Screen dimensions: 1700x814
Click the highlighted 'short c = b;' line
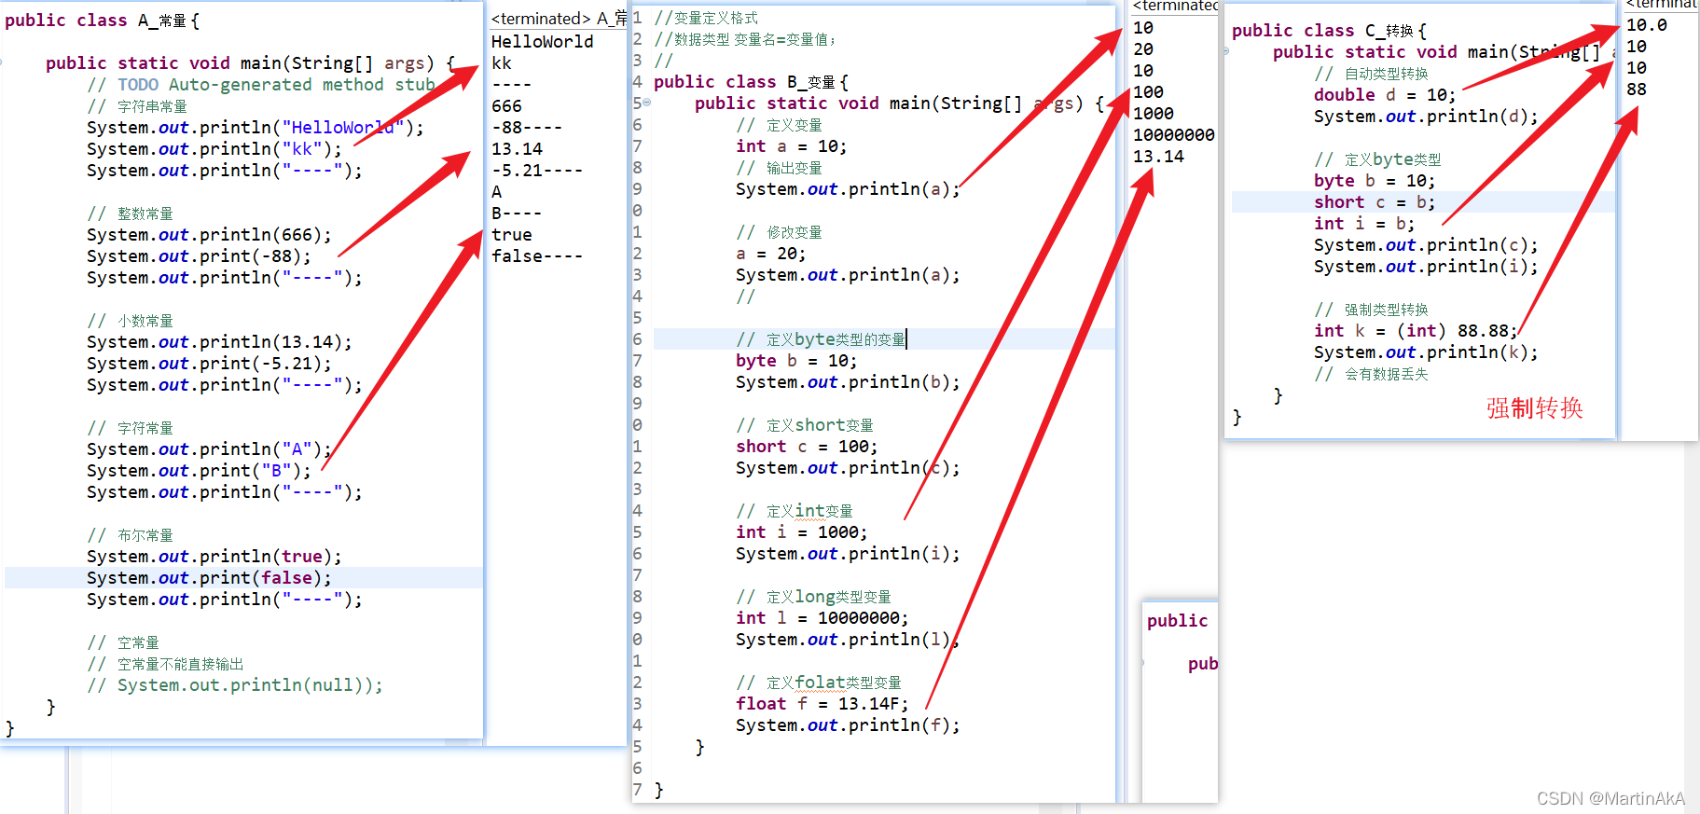pos(1375,202)
